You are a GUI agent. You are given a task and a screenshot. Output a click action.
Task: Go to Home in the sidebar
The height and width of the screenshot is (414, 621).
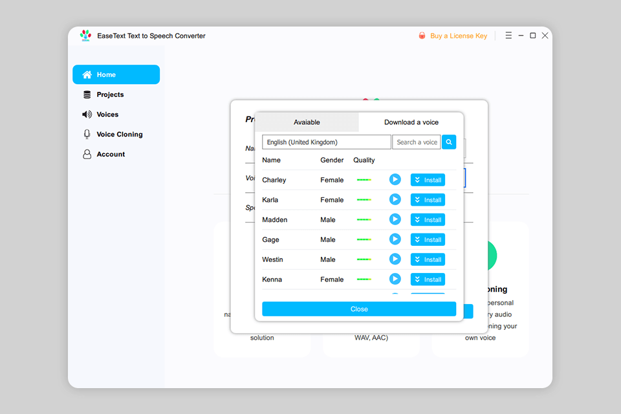[x=116, y=74]
